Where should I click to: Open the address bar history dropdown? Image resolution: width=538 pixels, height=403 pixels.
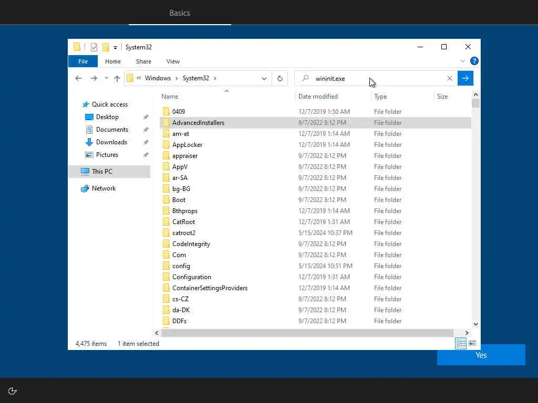pos(264,79)
